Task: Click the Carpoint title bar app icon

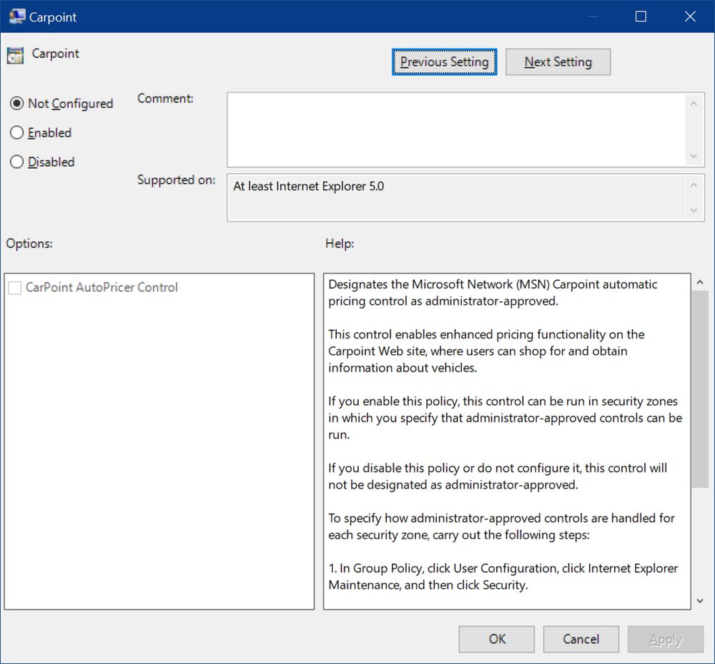Action: pyautogui.click(x=17, y=16)
